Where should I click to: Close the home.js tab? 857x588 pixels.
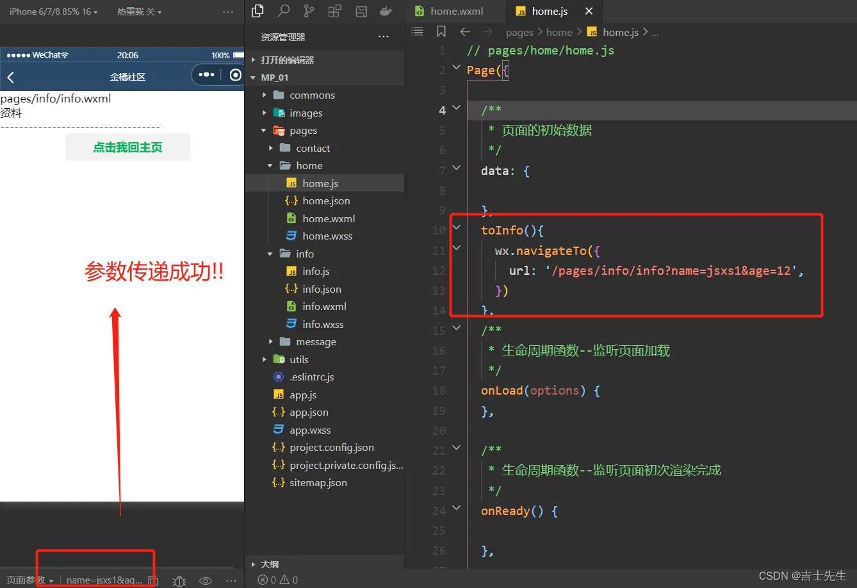[x=589, y=11]
